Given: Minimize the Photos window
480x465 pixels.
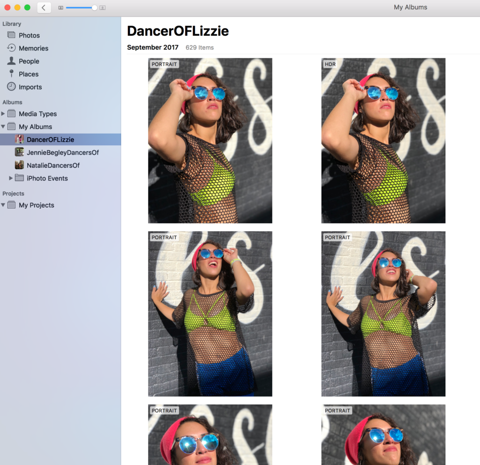Looking at the screenshot, I should pos(17,7).
